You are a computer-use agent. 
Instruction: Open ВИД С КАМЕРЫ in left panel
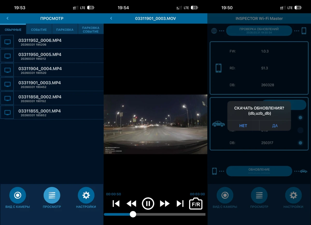coord(18,195)
